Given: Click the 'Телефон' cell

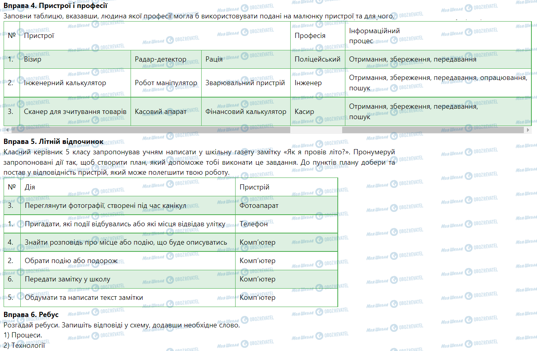Looking at the screenshot, I should pos(286,224).
